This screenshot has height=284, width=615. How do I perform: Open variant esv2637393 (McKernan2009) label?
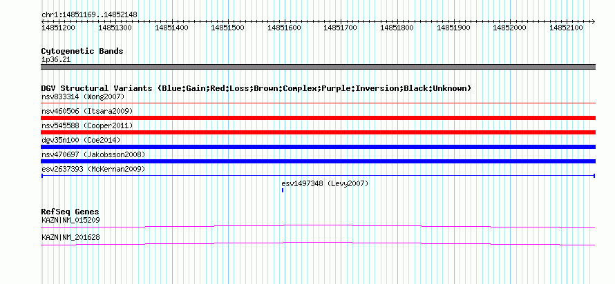tap(93, 169)
